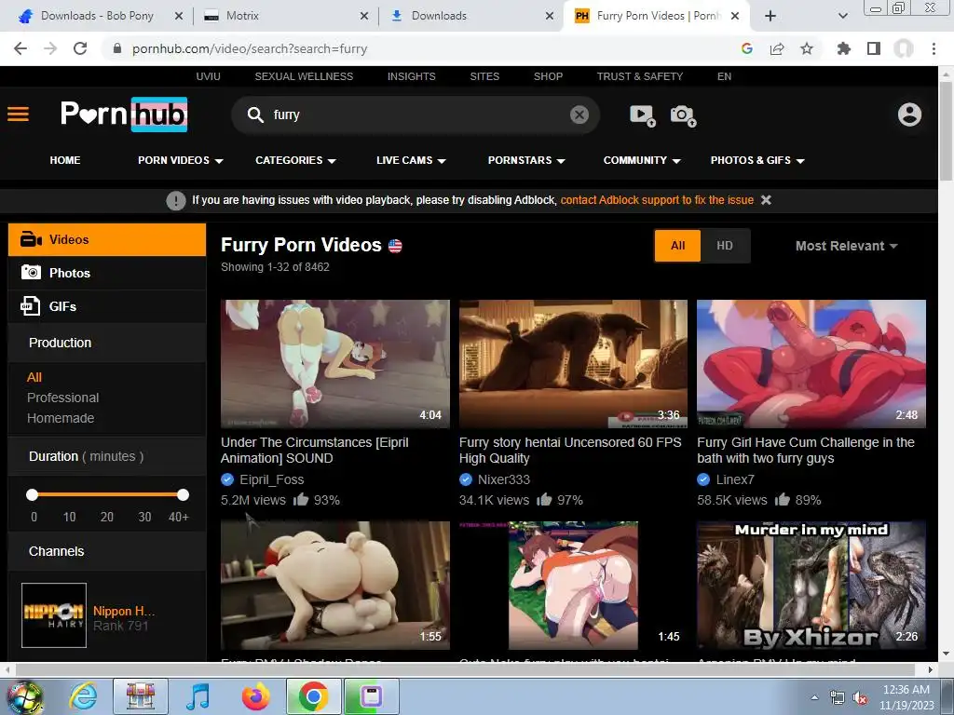Click the upload video icon
The height and width of the screenshot is (715, 954).
(x=642, y=115)
